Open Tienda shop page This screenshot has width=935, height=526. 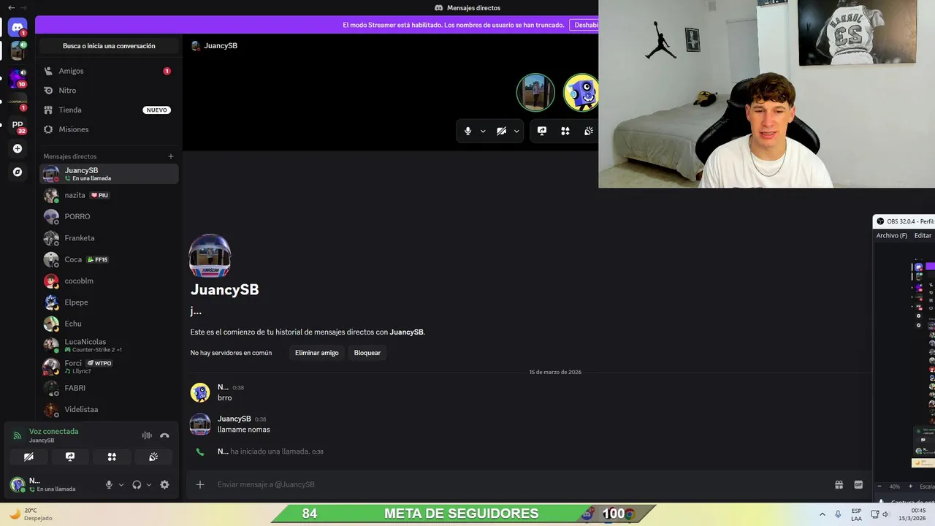[x=109, y=110]
